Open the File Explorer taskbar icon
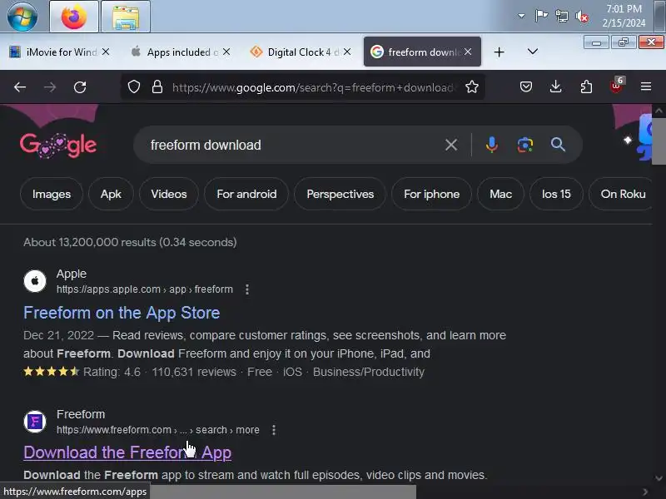666x499 pixels. [126, 17]
